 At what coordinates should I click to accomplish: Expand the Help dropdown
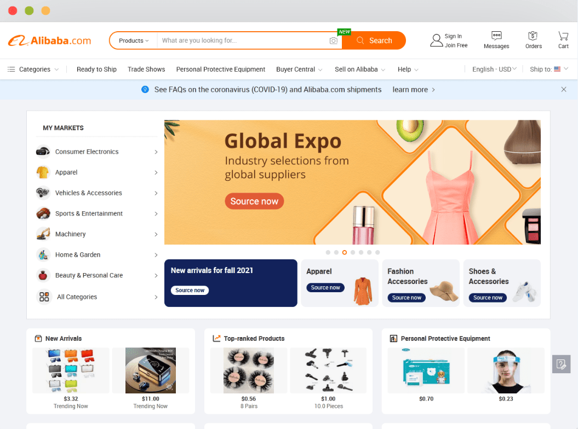point(416,69)
